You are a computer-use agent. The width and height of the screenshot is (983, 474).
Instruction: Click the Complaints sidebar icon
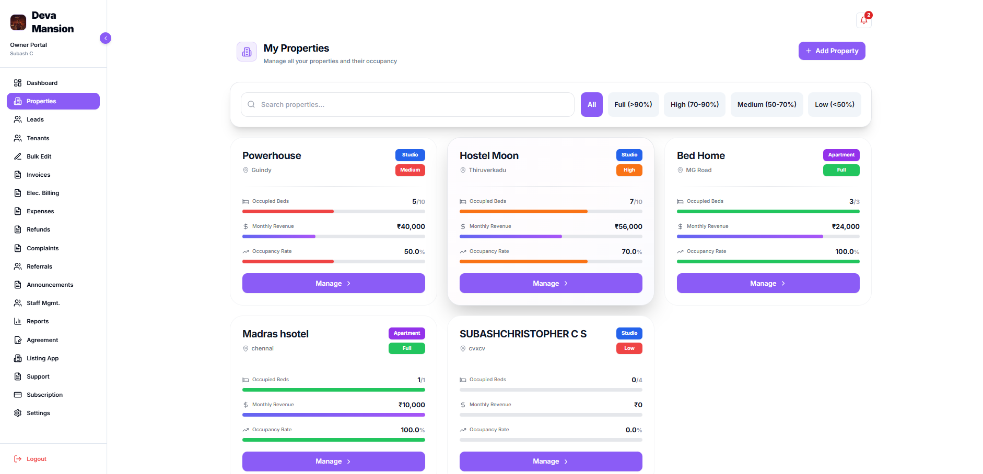pyautogui.click(x=18, y=248)
